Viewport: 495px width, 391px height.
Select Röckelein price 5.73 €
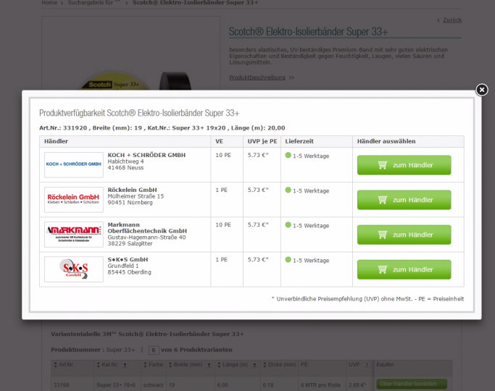[258, 190]
